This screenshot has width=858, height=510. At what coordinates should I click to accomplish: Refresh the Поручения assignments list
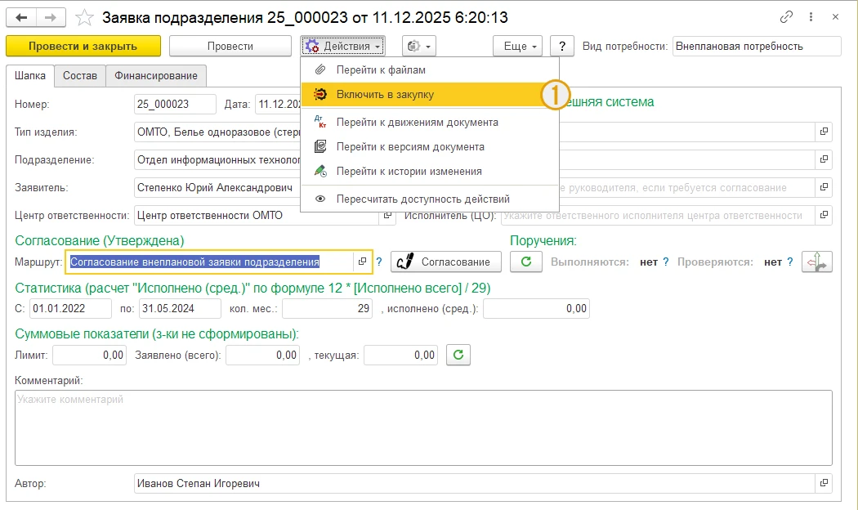(526, 262)
